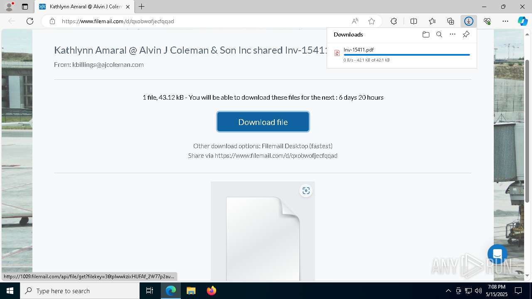Open File Explorer from taskbar
Viewport: 532px width, 299px height.
191,291
